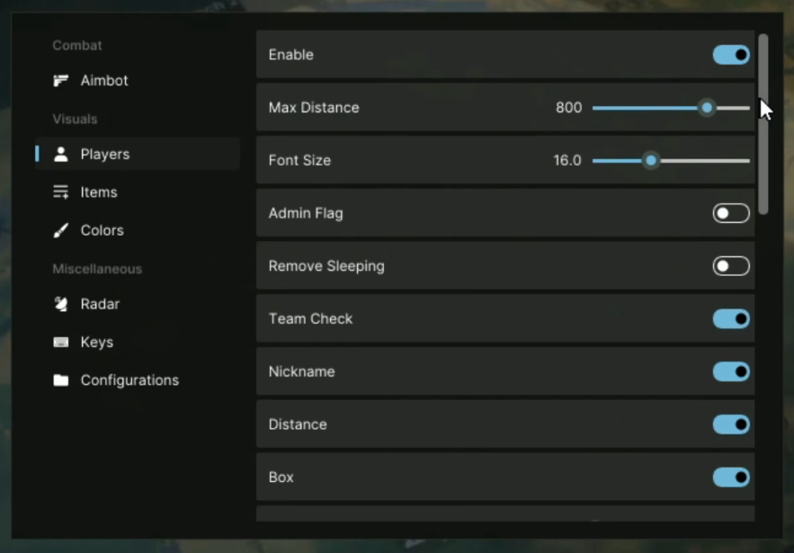Click the Radar icon in sidebar
The width and height of the screenshot is (794, 553).
pyautogui.click(x=61, y=304)
